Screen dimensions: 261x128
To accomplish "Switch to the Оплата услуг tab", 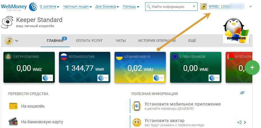I will [x=89, y=41].
